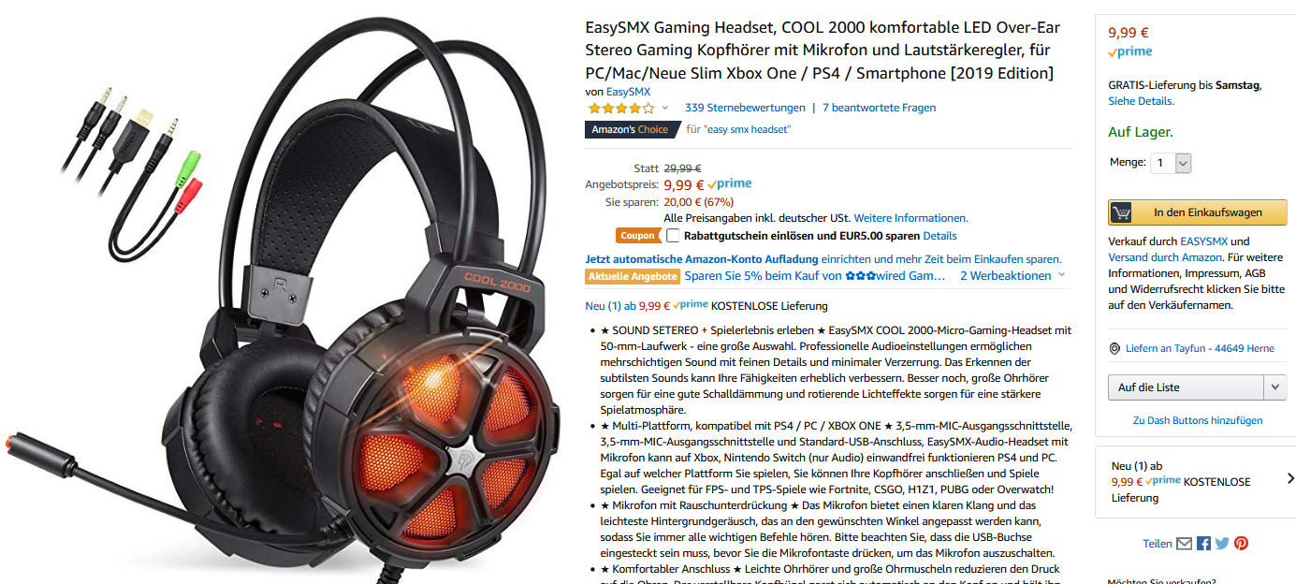Image resolution: width=1296 pixels, height=584 pixels.
Task: Click the location pin delivery icon
Action: pyautogui.click(x=1114, y=348)
